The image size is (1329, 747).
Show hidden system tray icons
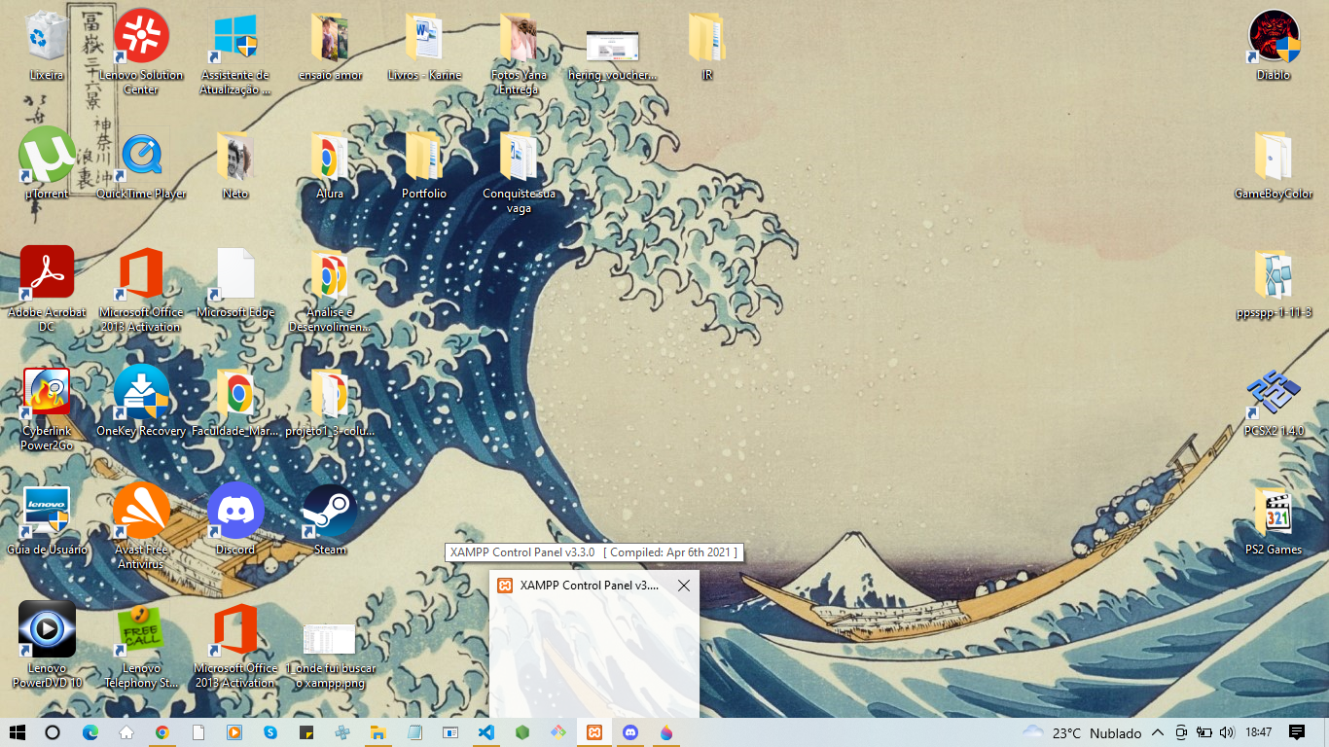pos(1158,732)
